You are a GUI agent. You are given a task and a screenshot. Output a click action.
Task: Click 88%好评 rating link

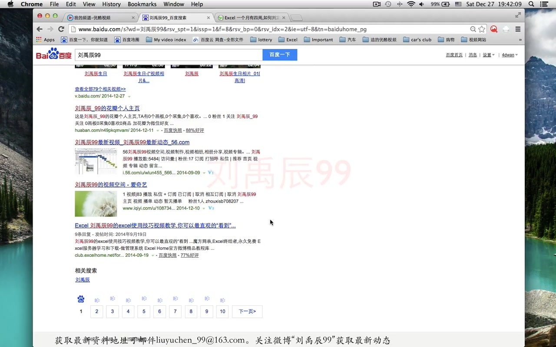coord(195,130)
